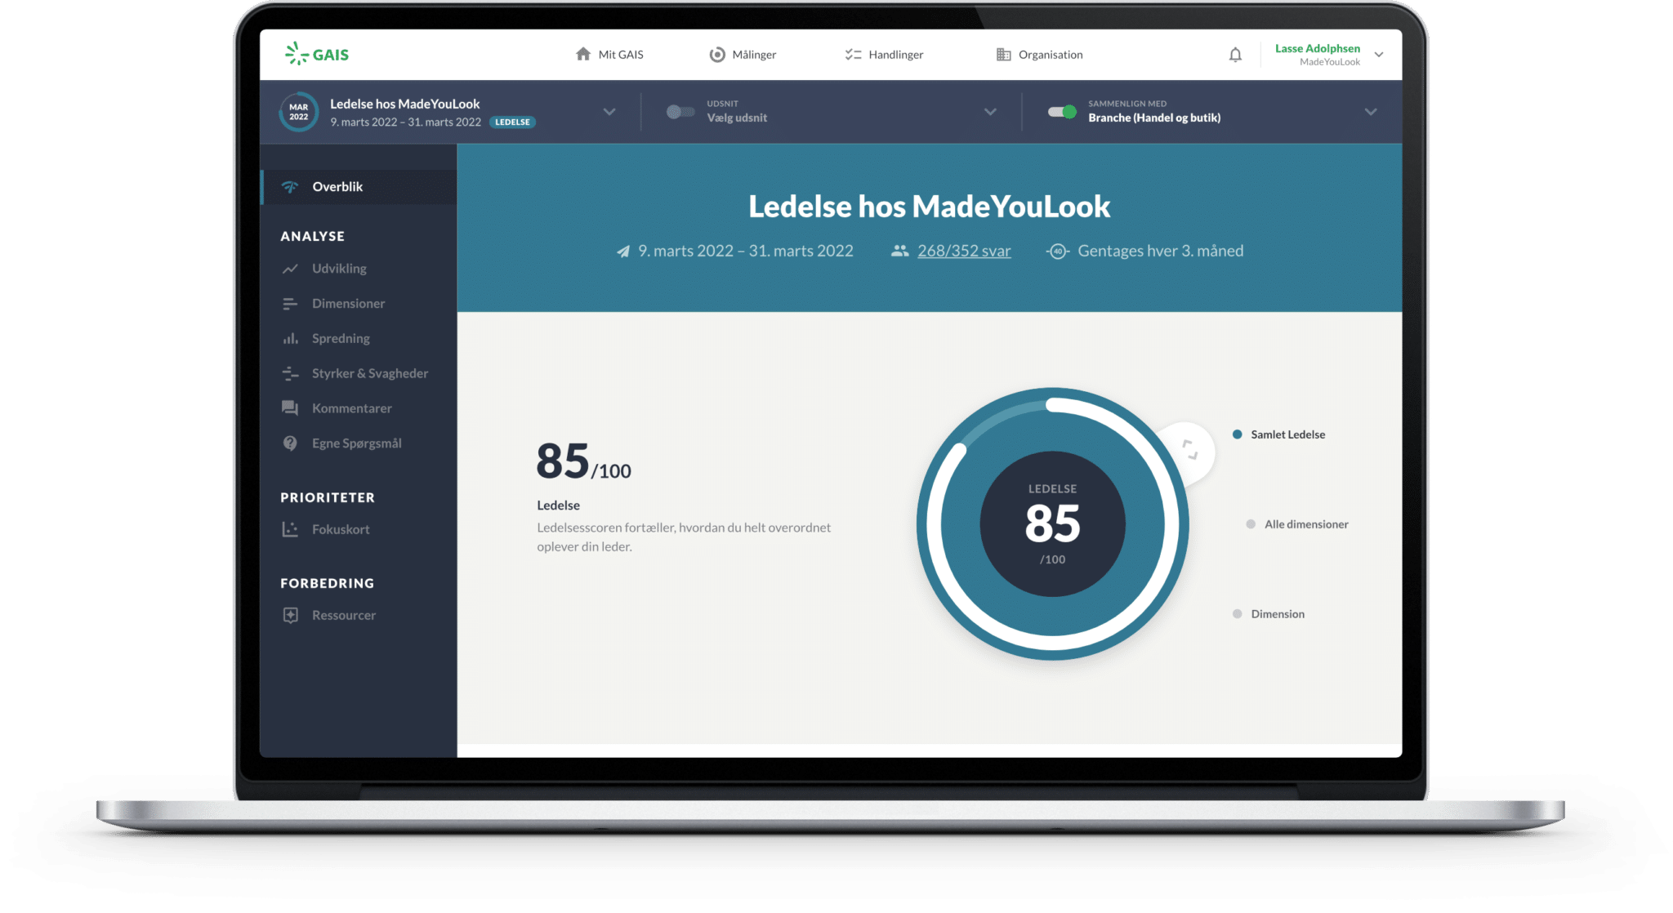Open Lasse Adolphsen user menu chevron

pos(1379,55)
